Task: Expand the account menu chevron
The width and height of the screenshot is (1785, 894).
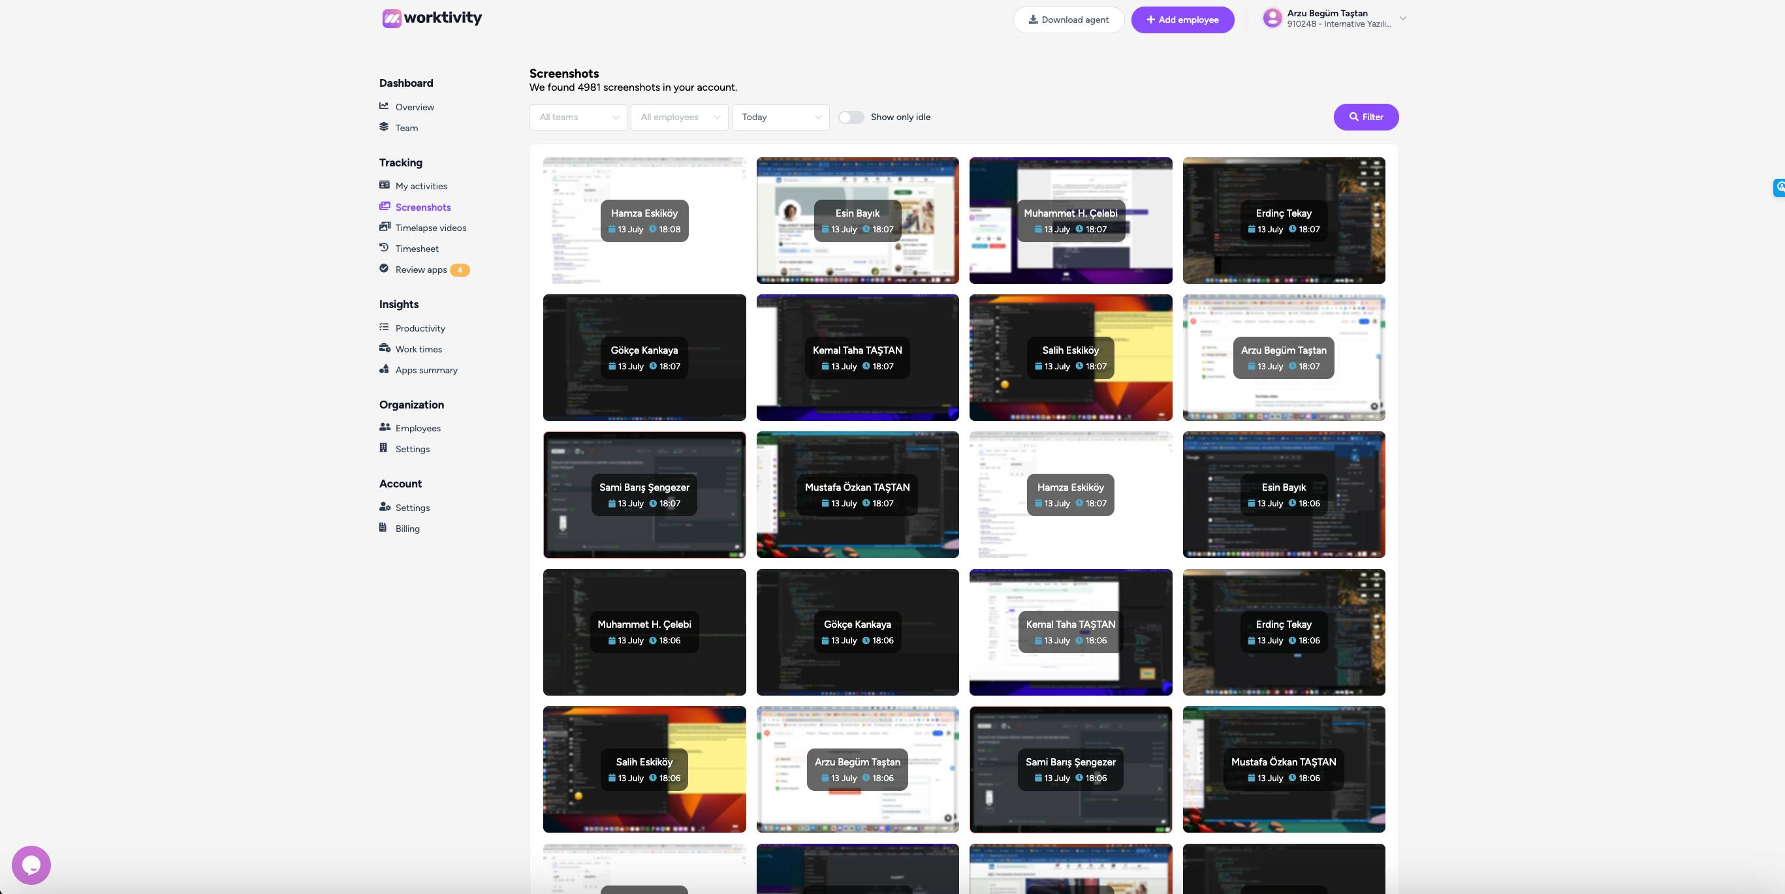Action: tap(1402, 19)
